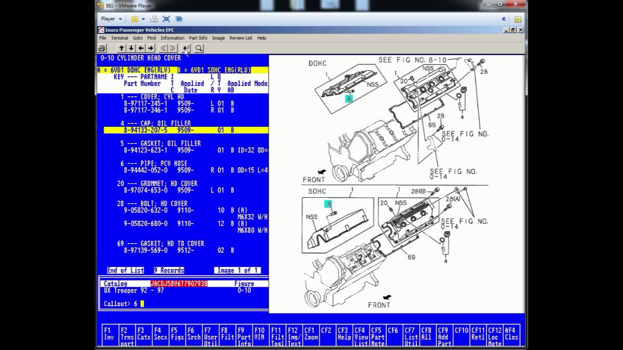Screen dimensions: 623x350
Task: Open the Review List menu
Action: [x=241, y=38]
